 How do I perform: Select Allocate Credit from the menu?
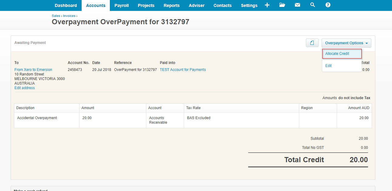tap(337, 54)
